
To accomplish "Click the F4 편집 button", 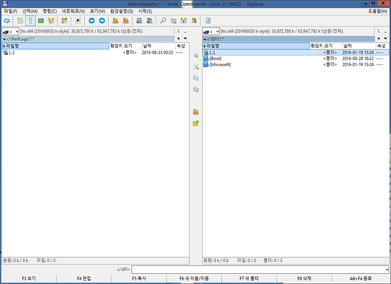I will [84, 278].
